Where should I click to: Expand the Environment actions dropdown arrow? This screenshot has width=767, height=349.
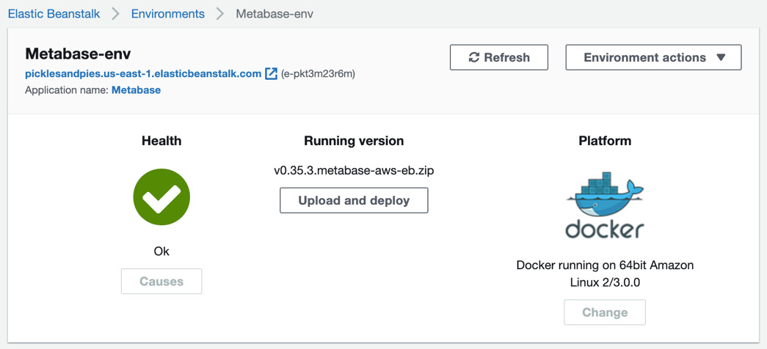[720, 58]
